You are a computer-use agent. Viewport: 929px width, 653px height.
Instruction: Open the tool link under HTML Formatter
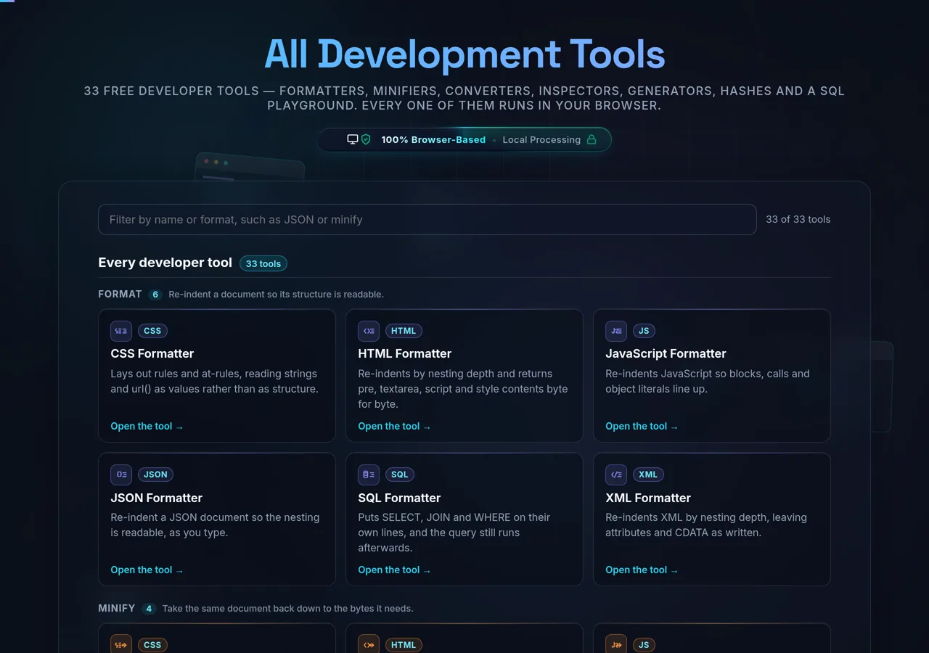[394, 426]
